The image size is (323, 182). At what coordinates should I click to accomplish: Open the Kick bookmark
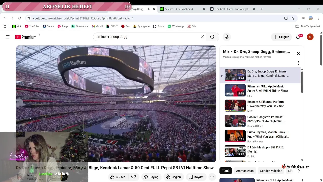(x=17, y=26)
